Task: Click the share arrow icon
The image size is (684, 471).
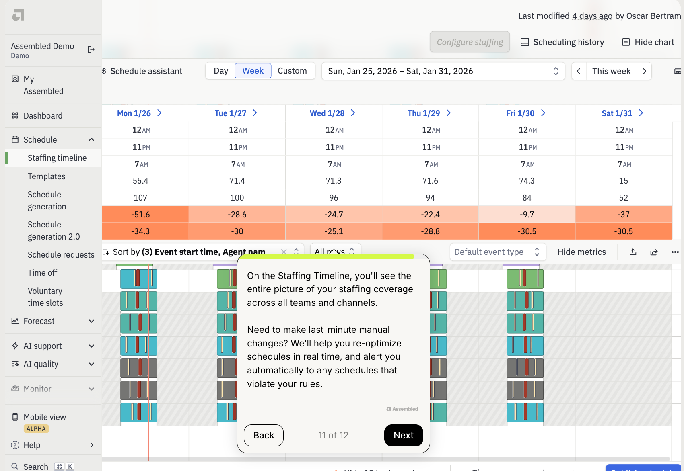Action: tap(654, 252)
